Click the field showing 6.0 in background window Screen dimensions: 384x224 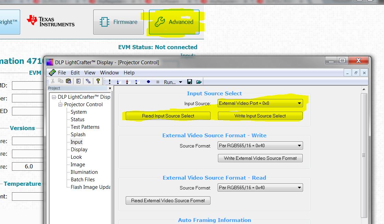pyautogui.click(x=28, y=167)
